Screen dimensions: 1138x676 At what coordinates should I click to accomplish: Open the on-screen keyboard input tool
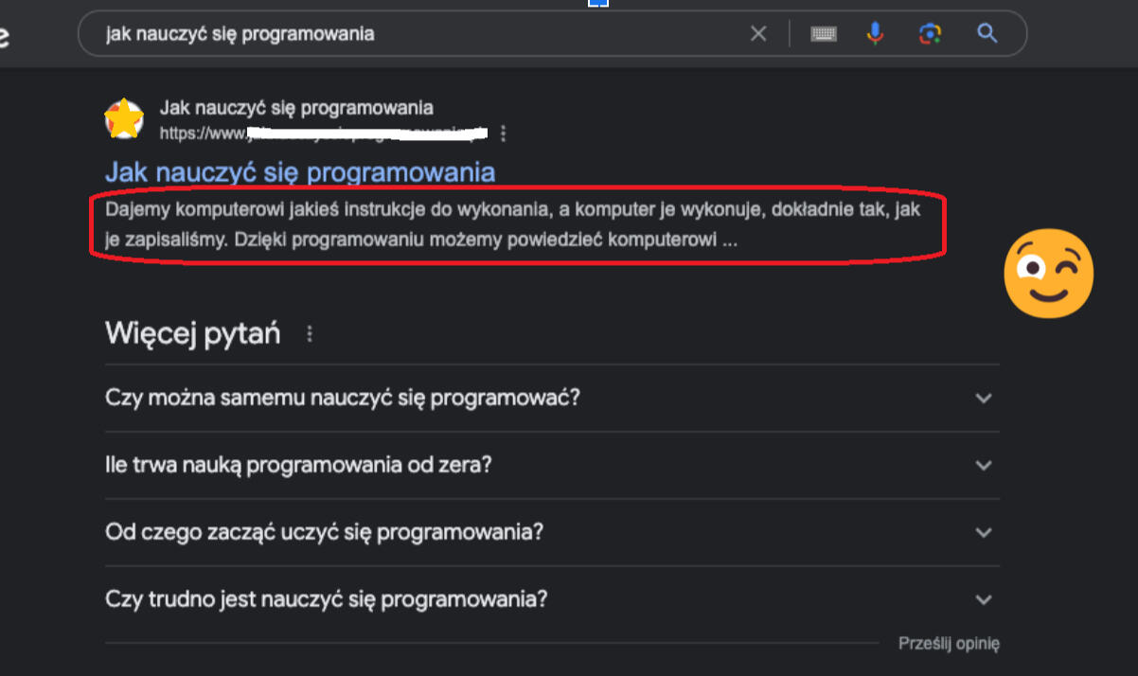(x=824, y=34)
